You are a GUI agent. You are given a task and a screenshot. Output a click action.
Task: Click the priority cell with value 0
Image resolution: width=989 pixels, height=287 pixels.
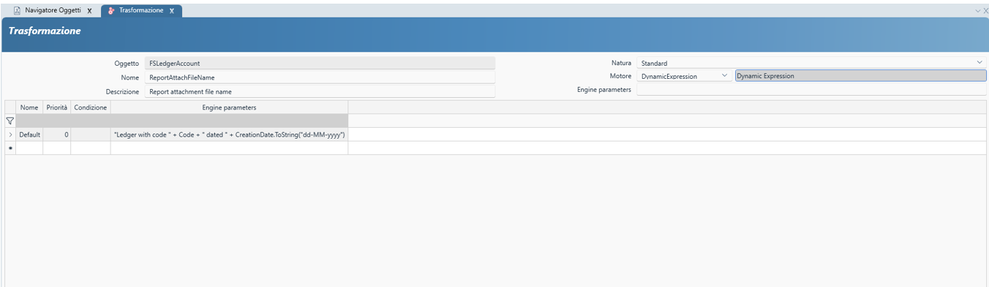(x=57, y=135)
